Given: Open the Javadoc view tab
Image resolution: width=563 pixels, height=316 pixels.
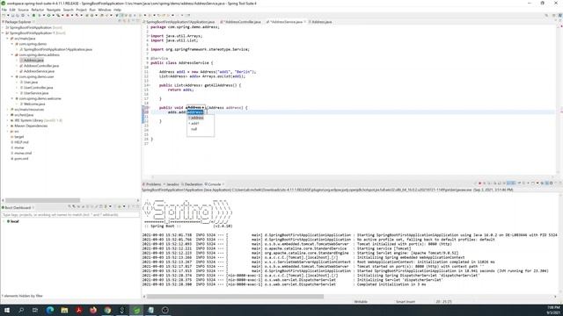Looking at the screenshot, I should (172, 184).
